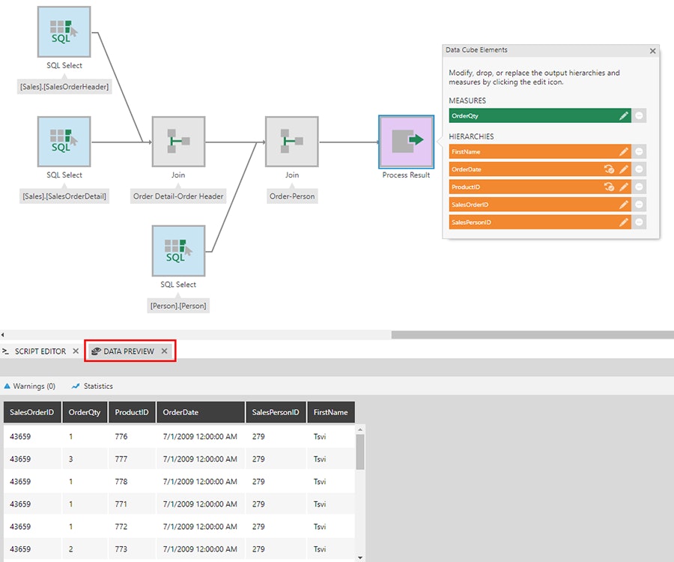Remove the SalesOrderID hierarchy with minus button

pos(640,205)
